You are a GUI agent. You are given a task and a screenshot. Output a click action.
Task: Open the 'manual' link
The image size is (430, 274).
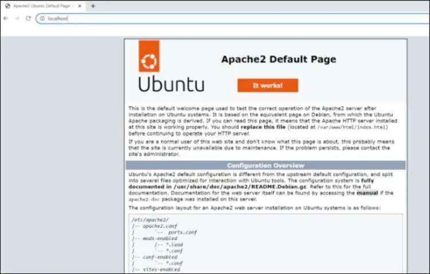pyautogui.click(x=367, y=193)
